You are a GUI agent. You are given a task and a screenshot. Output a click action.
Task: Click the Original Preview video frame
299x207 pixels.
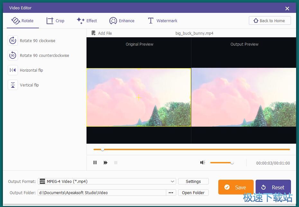point(139,97)
